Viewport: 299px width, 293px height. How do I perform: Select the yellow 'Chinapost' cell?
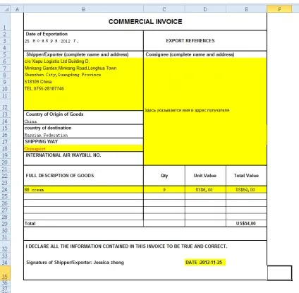coord(83,148)
